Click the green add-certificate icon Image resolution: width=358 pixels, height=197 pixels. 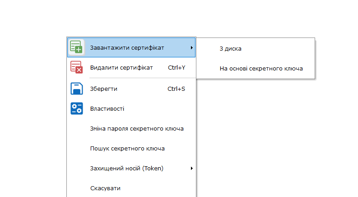[x=76, y=47]
